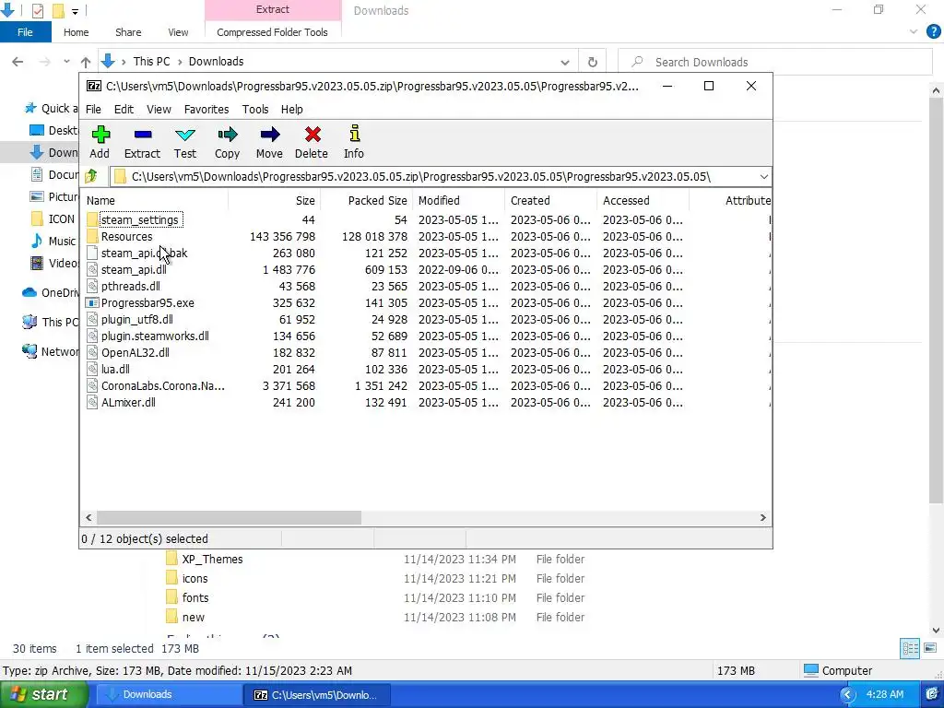Switch Explorer to large icons view
This screenshot has width=944, height=708.
(x=930, y=648)
